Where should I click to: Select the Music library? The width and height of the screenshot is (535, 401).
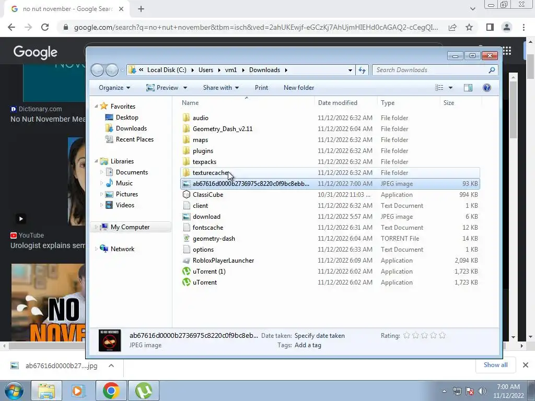tap(124, 183)
